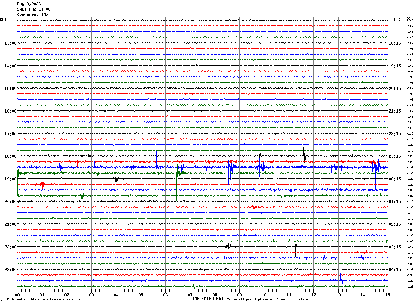Click the traces clipped footer note
Image resolution: width=415 pixels, height=304 pixels.
269,300
